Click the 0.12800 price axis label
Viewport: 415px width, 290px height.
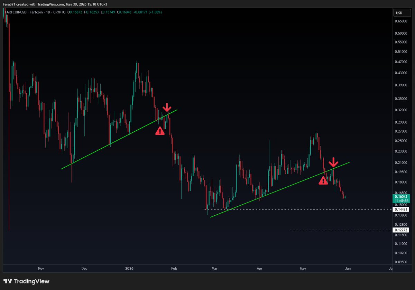(x=401, y=225)
